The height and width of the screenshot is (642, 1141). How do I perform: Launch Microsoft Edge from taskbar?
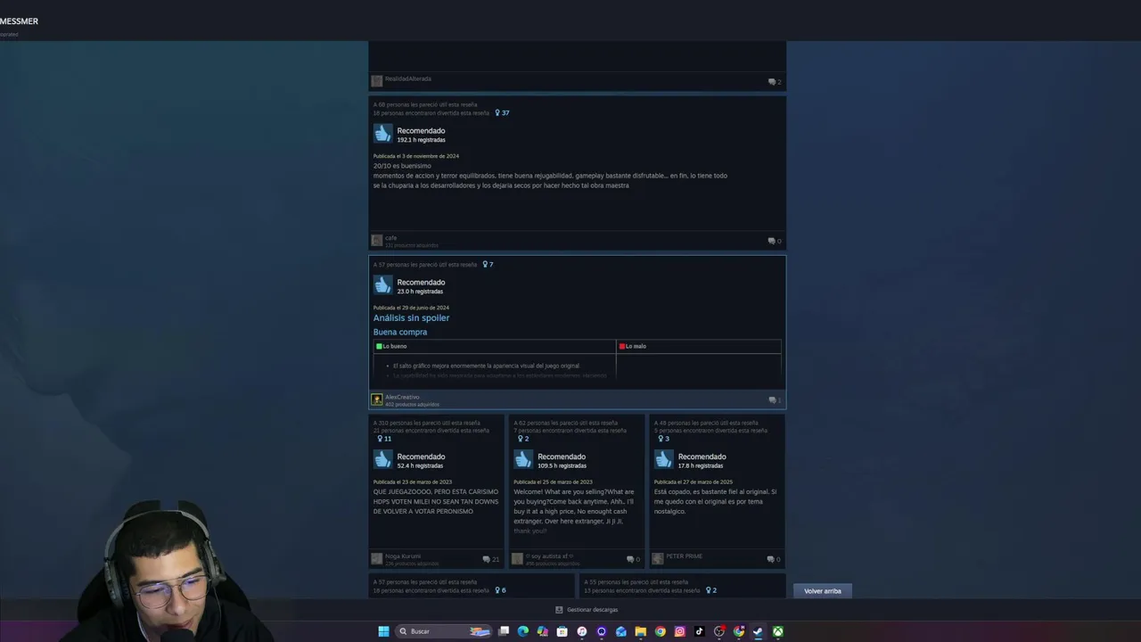tap(523, 631)
